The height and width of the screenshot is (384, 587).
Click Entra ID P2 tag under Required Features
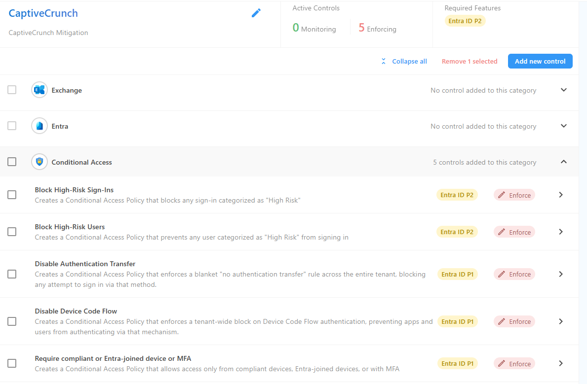click(465, 21)
